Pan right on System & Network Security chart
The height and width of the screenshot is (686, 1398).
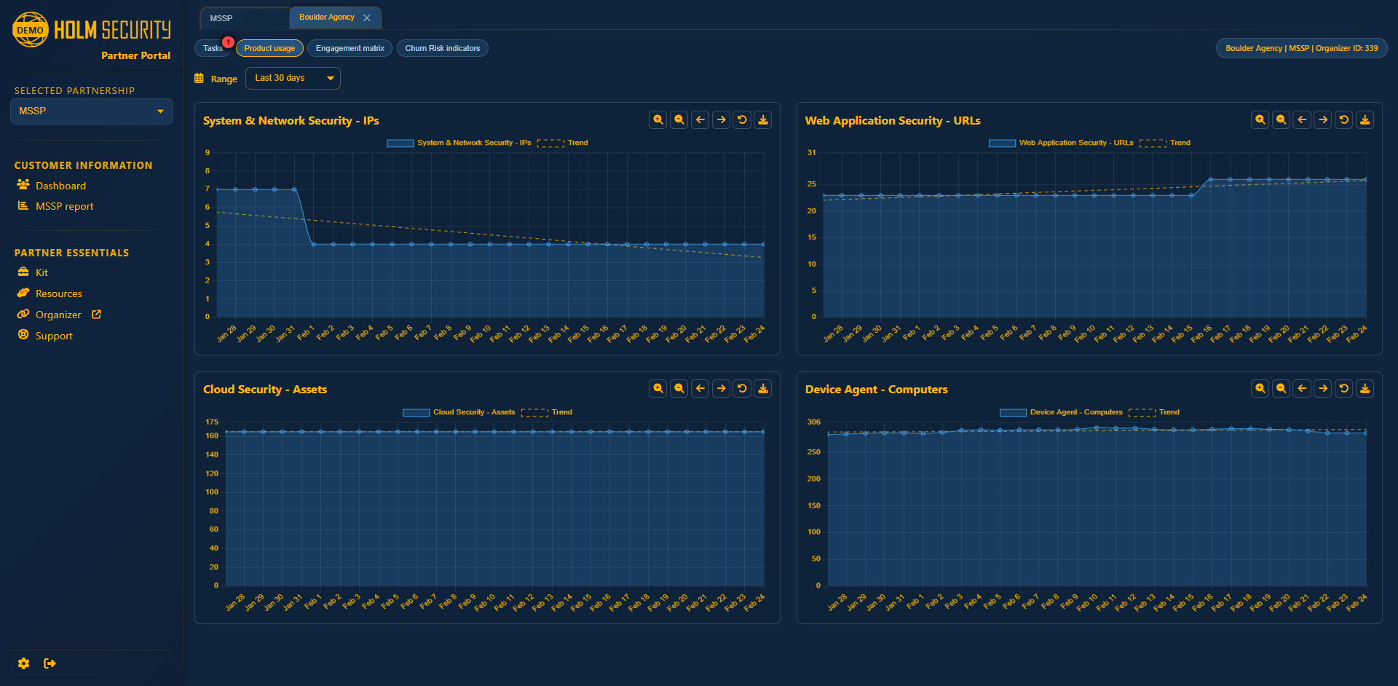click(721, 120)
